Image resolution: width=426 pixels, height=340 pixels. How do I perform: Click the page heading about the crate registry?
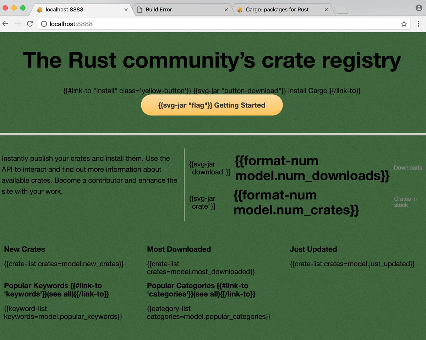click(212, 60)
